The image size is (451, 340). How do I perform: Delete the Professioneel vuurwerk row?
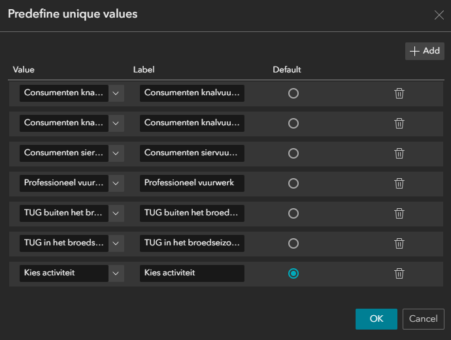click(399, 183)
